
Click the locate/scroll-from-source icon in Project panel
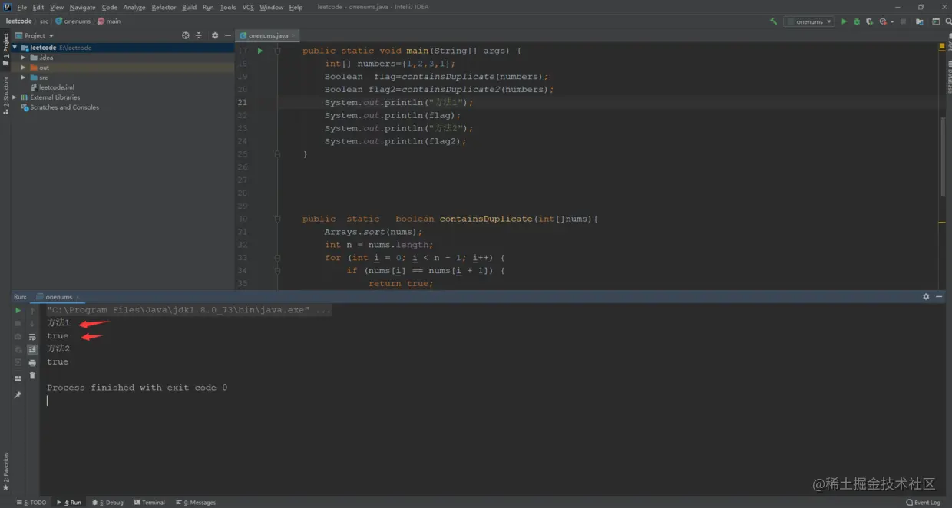(x=186, y=35)
